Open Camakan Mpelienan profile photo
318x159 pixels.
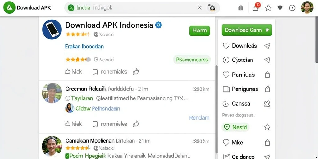point(52,146)
